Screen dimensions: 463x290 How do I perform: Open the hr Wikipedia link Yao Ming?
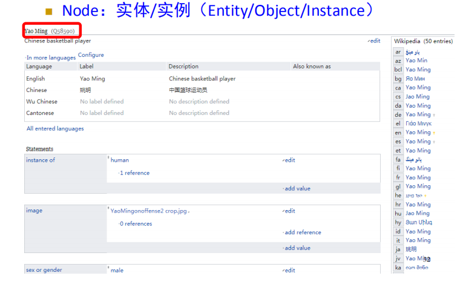(x=418, y=205)
